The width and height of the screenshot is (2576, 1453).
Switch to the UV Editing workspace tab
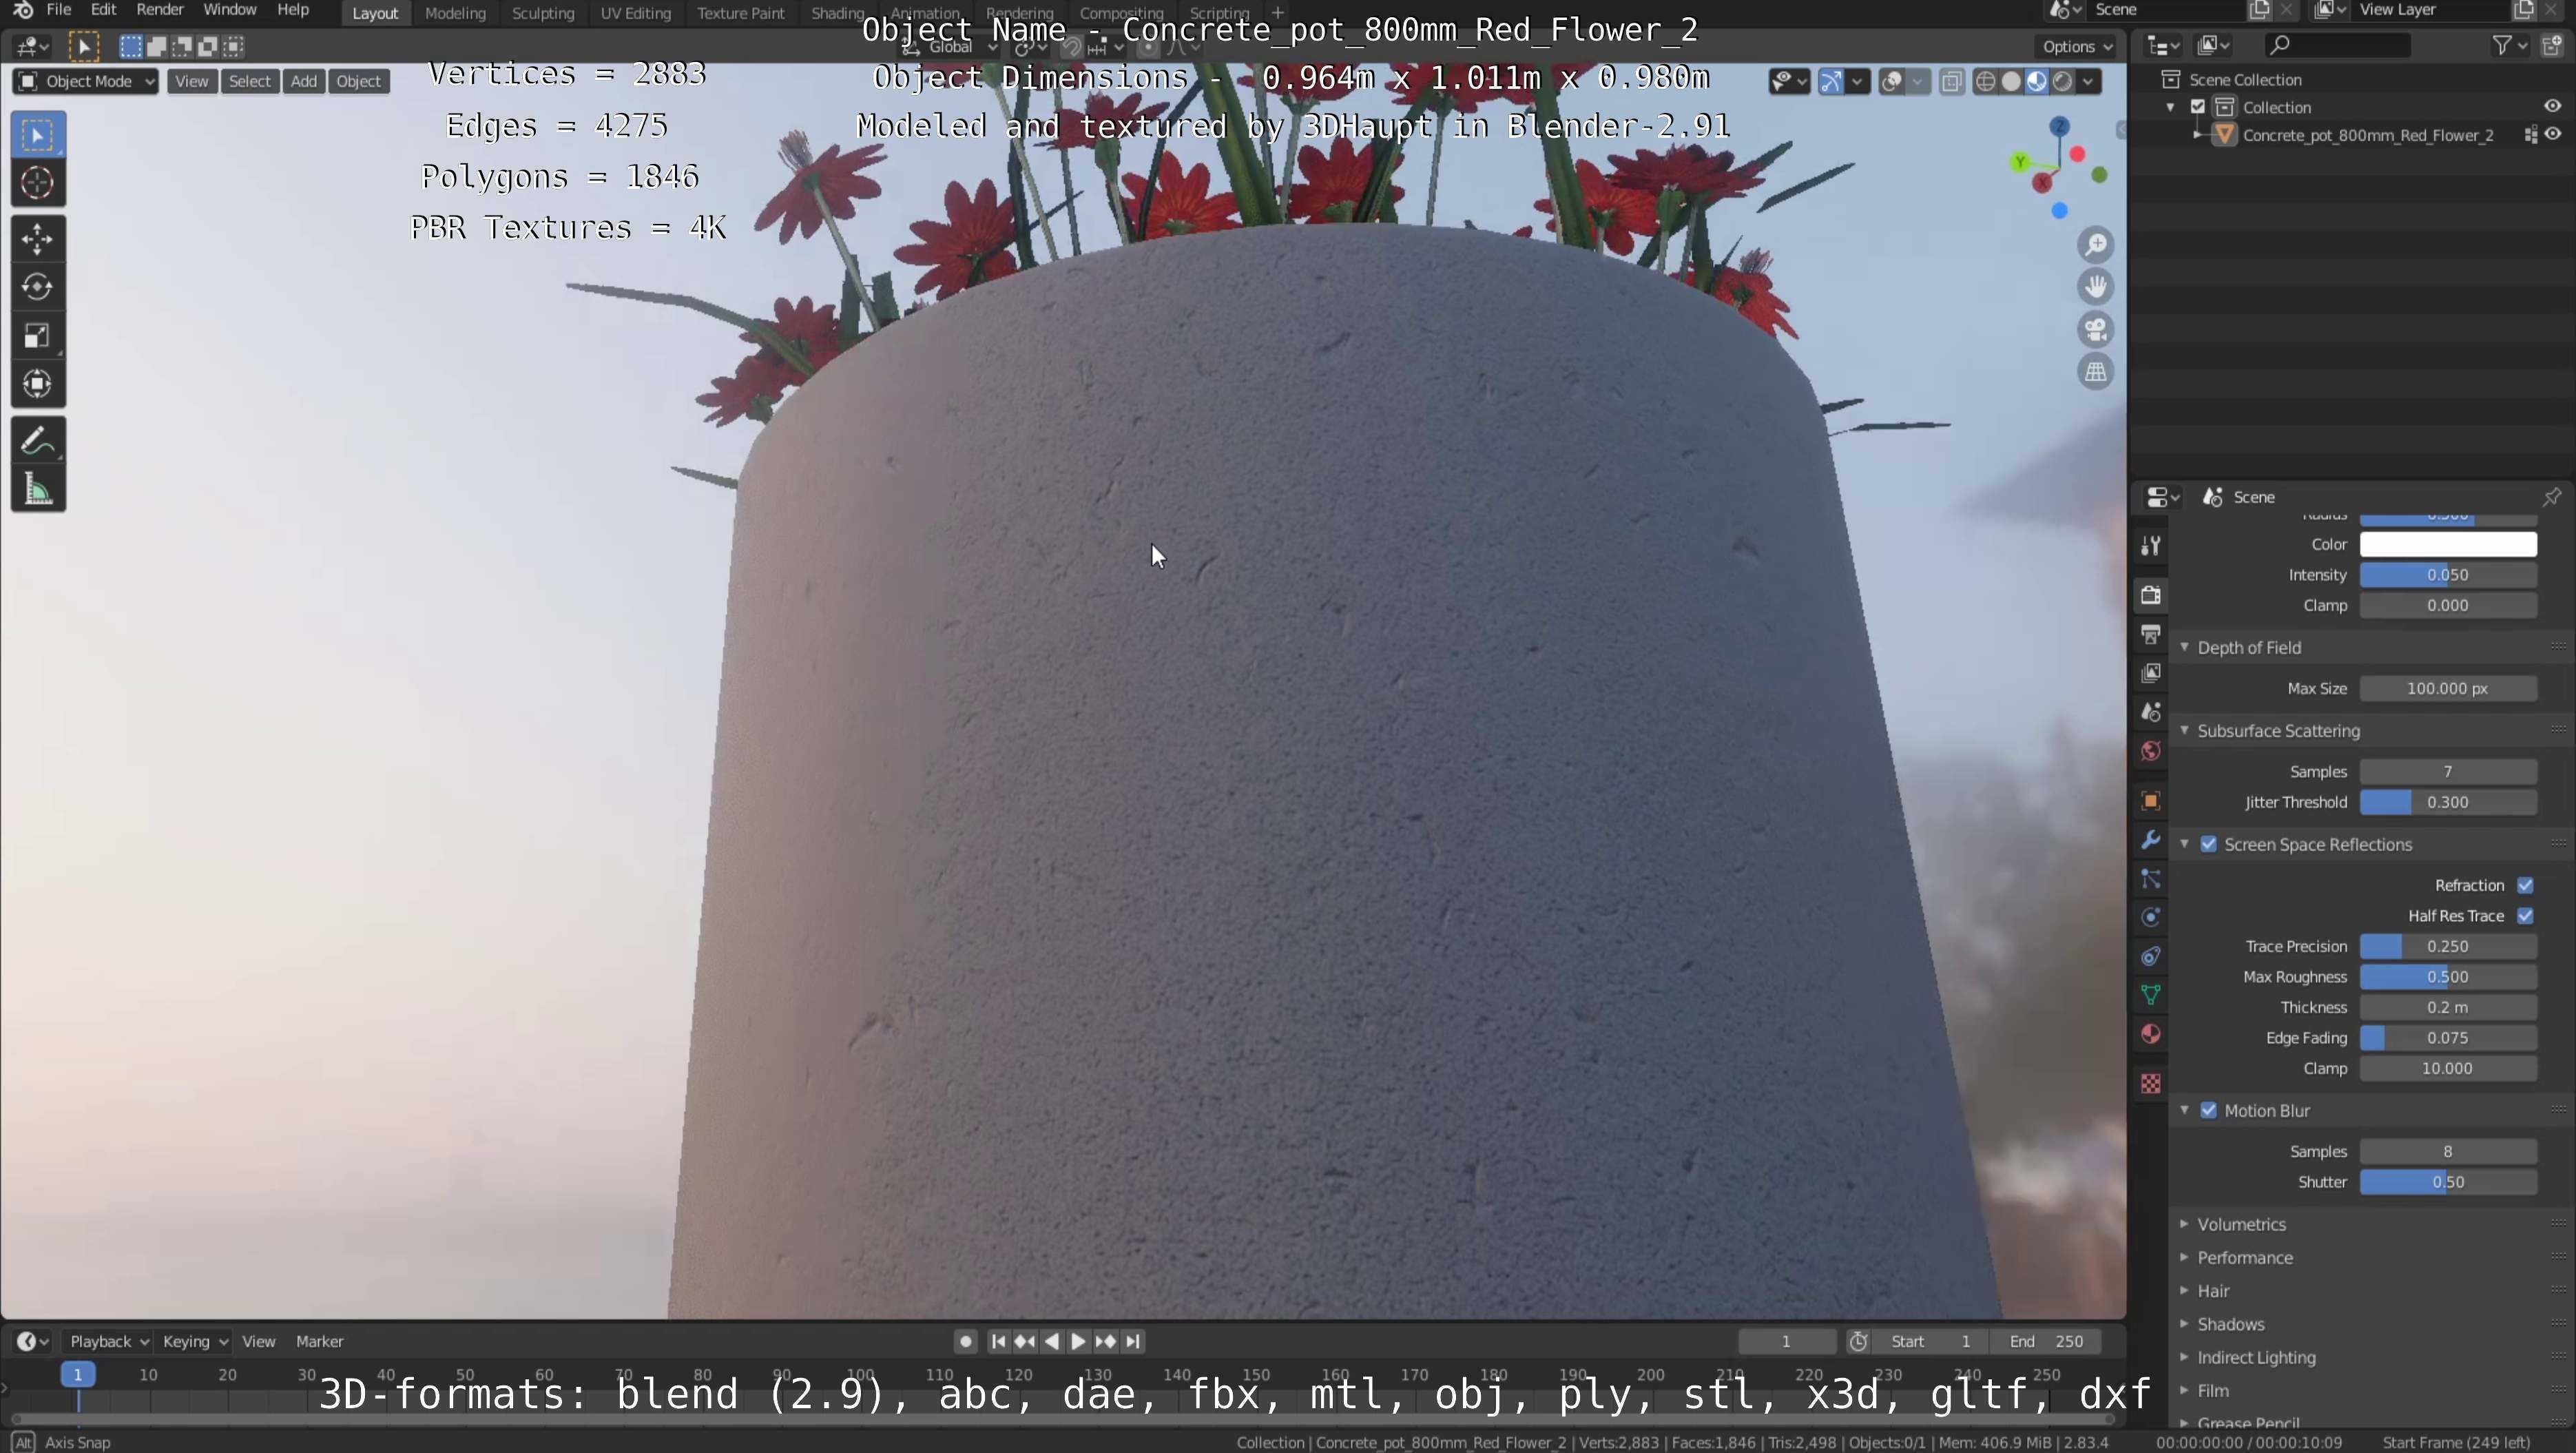click(635, 13)
